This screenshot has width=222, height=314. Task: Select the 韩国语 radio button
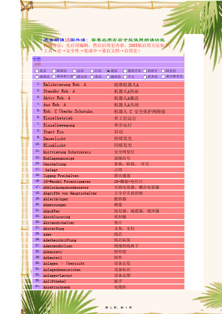(x=54, y=71)
